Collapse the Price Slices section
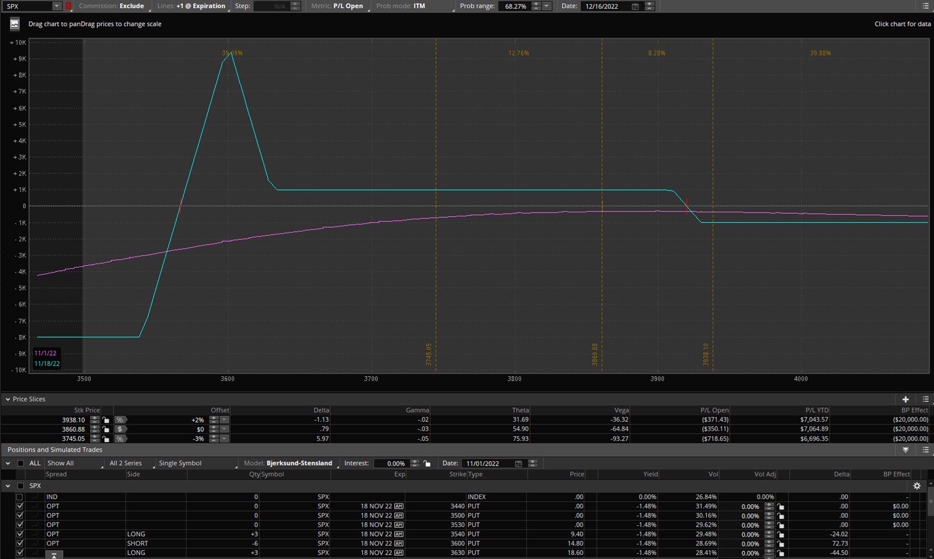The width and height of the screenshot is (934, 559). tap(8, 399)
